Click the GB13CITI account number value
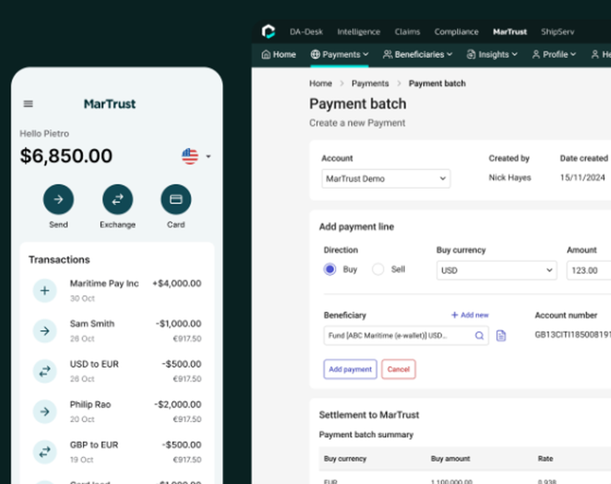The image size is (611, 484). 573,335
